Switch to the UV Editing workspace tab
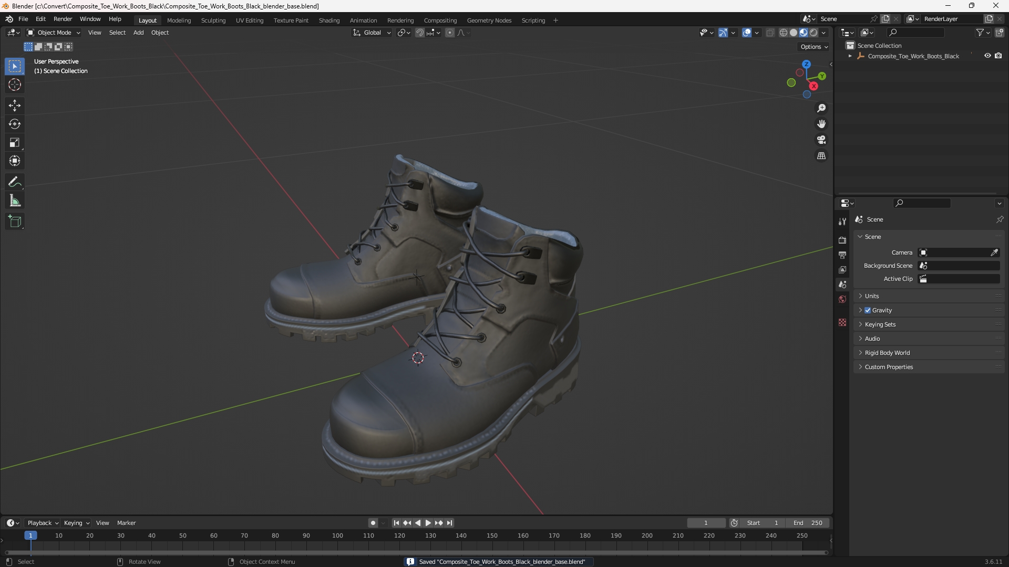 tap(250, 20)
